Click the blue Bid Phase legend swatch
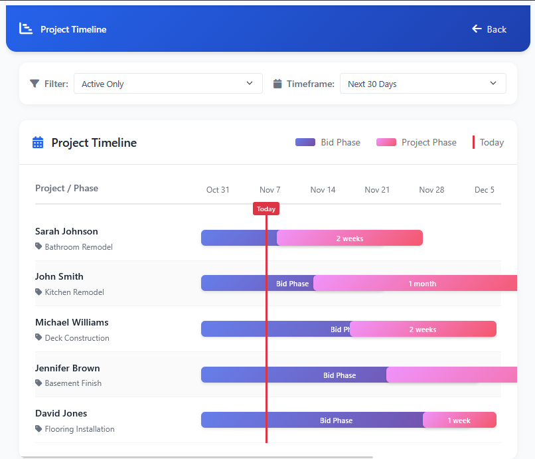This screenshot has height=459, width=535. (306, 142)
